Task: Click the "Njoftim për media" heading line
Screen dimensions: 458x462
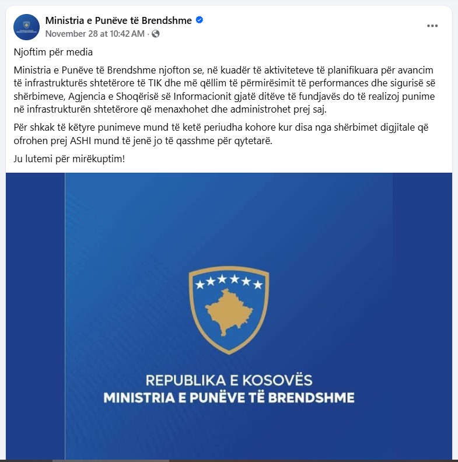Action: click(53, 52)
